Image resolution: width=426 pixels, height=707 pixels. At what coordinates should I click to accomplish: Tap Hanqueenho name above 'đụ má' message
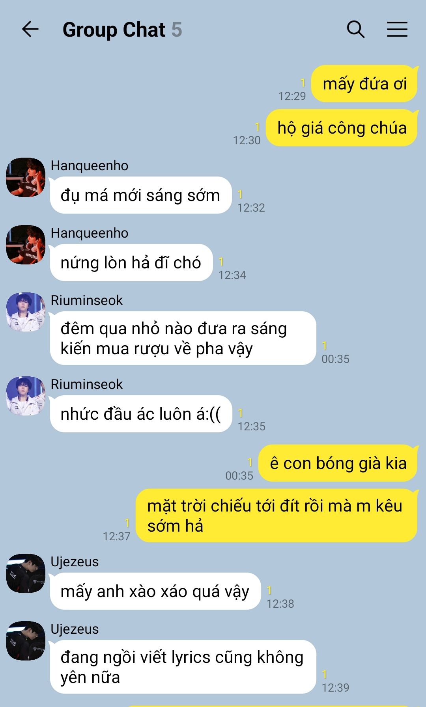tap(90, 166)
